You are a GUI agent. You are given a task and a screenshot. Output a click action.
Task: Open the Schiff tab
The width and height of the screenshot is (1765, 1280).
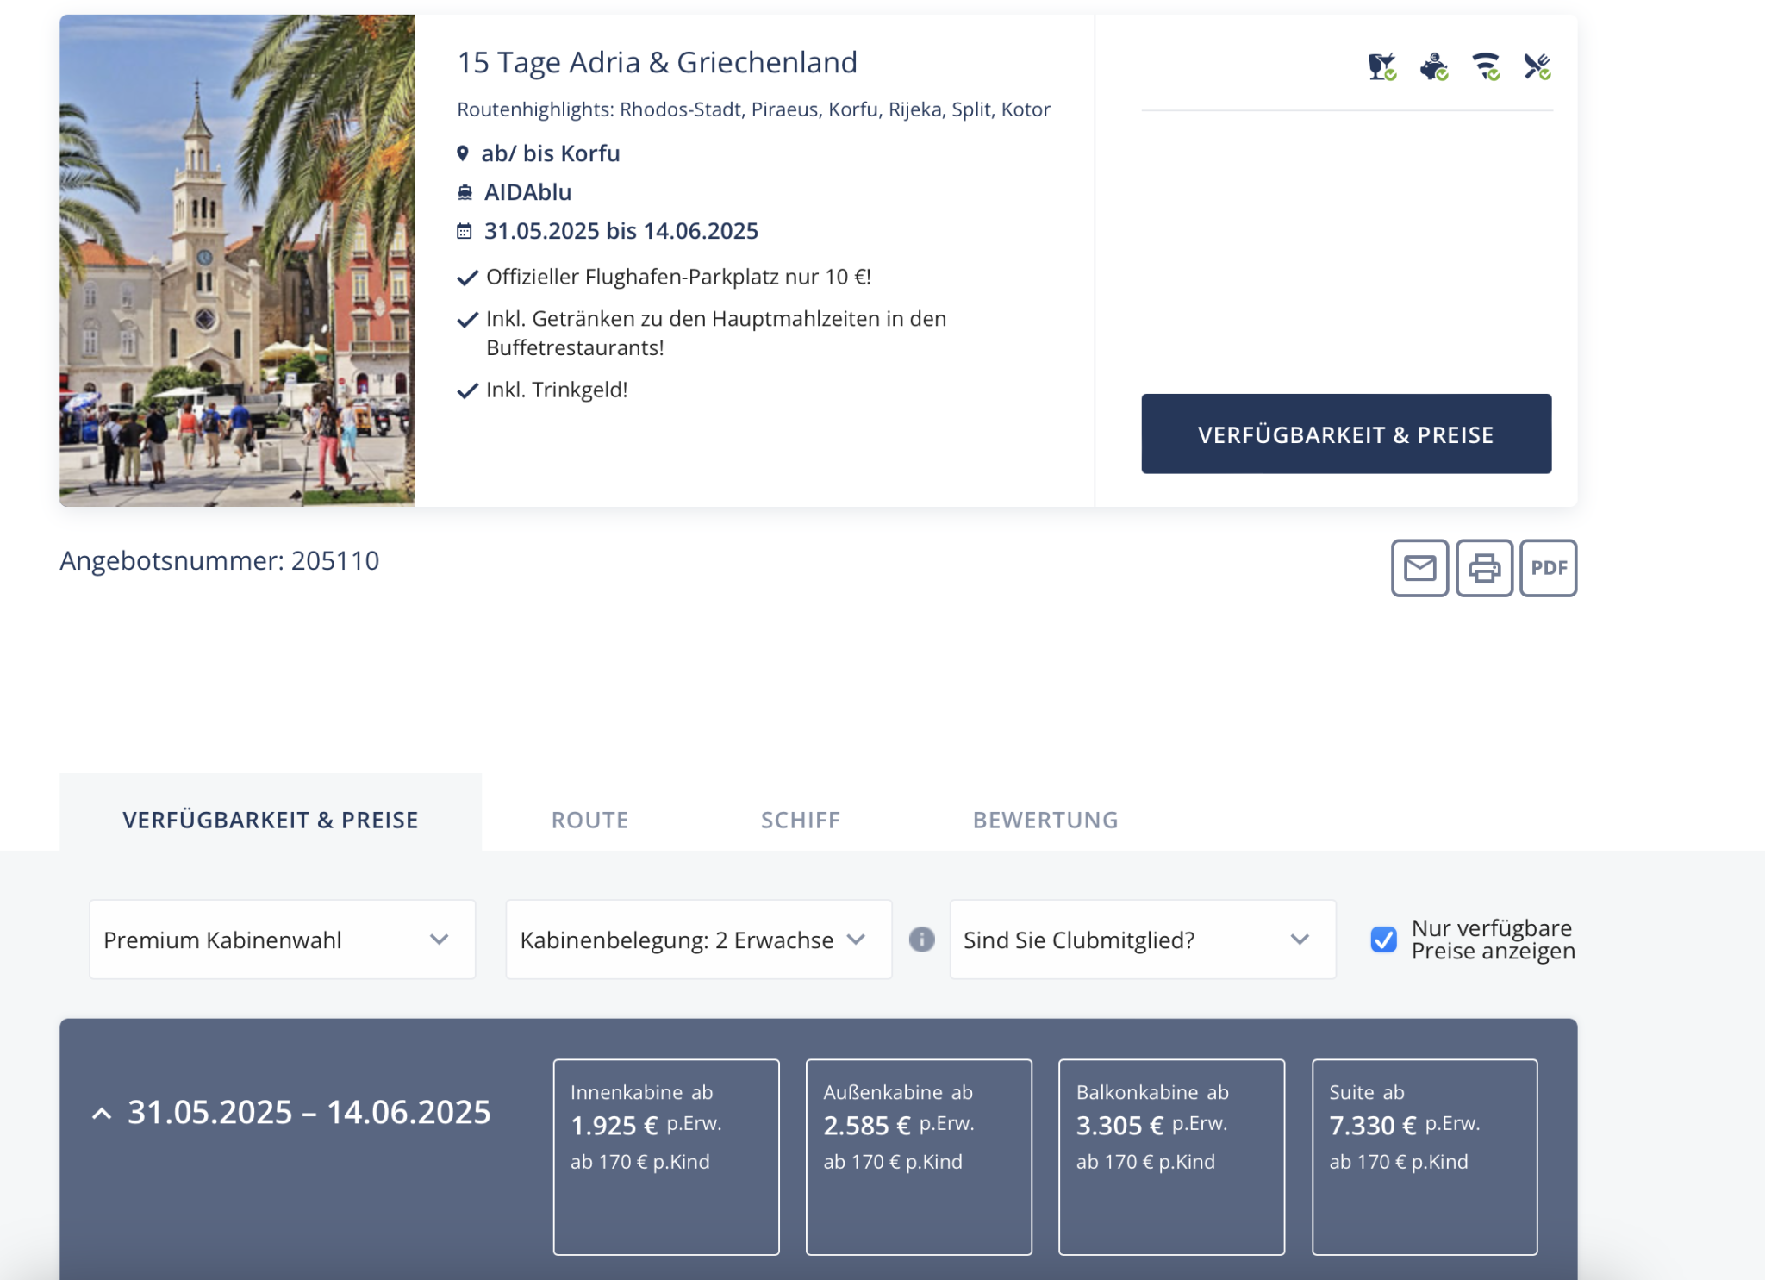pyautogui.click(x=800, y=820)
